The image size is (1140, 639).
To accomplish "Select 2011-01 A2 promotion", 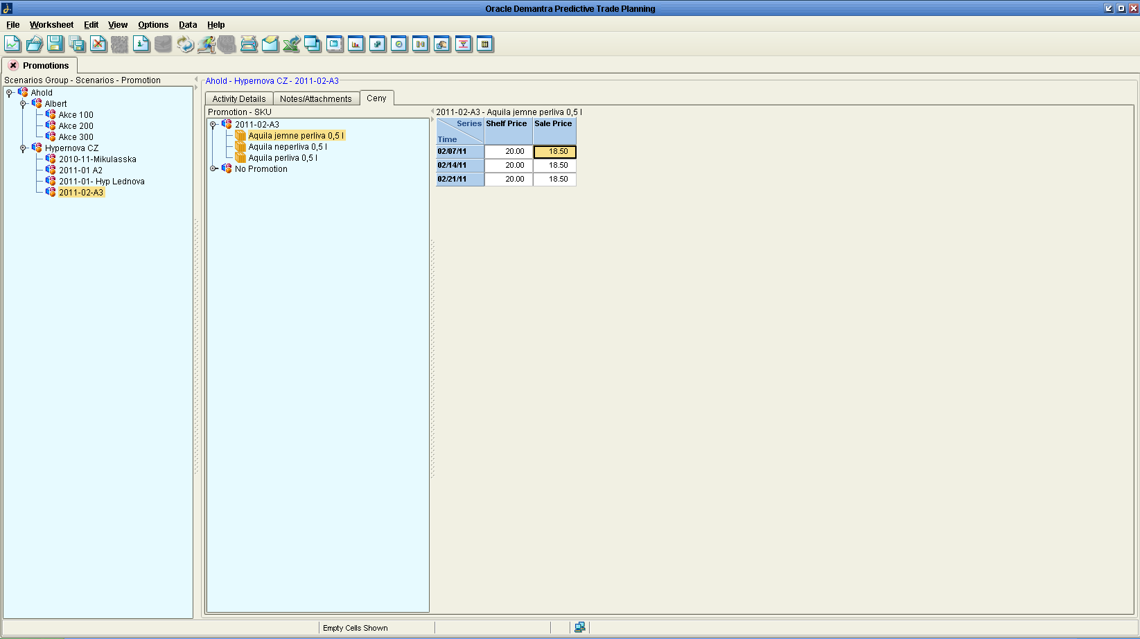I will 80,170.
